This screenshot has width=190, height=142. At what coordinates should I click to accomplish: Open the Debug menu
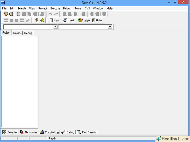(67, 8)
